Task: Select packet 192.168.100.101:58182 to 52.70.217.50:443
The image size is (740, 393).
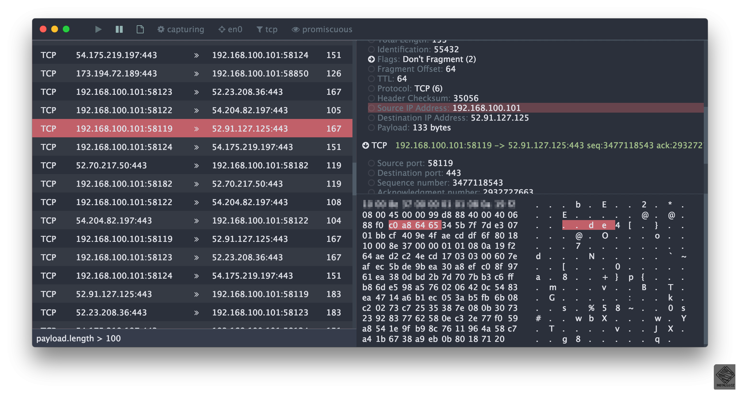Action: pyautogui.click(x=192, y=184)
